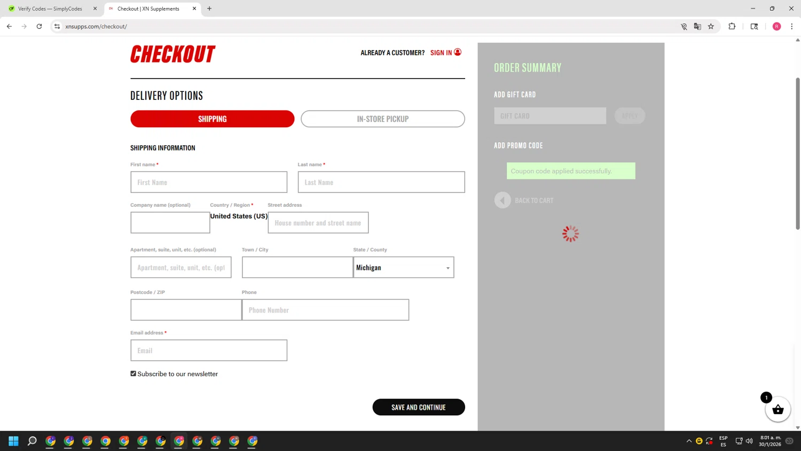Click the CHECKOUT heading logo
Image resolution: width=801 pixels, height=451 pixels.
click(x=173, y=54)
